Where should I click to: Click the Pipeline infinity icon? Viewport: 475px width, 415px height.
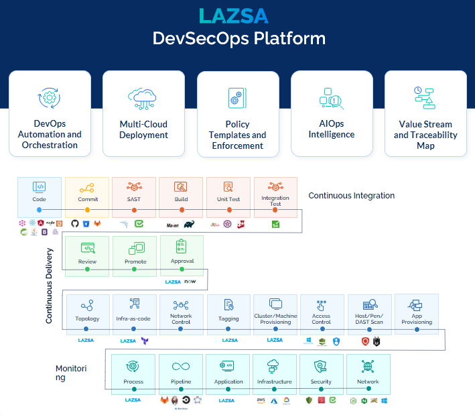pos(181,367)
